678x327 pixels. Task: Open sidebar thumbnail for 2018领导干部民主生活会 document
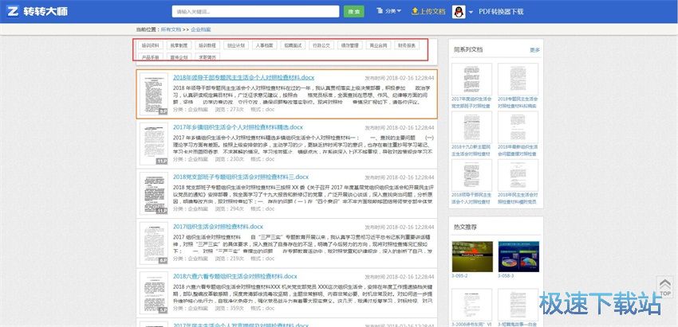pos(471,175)
